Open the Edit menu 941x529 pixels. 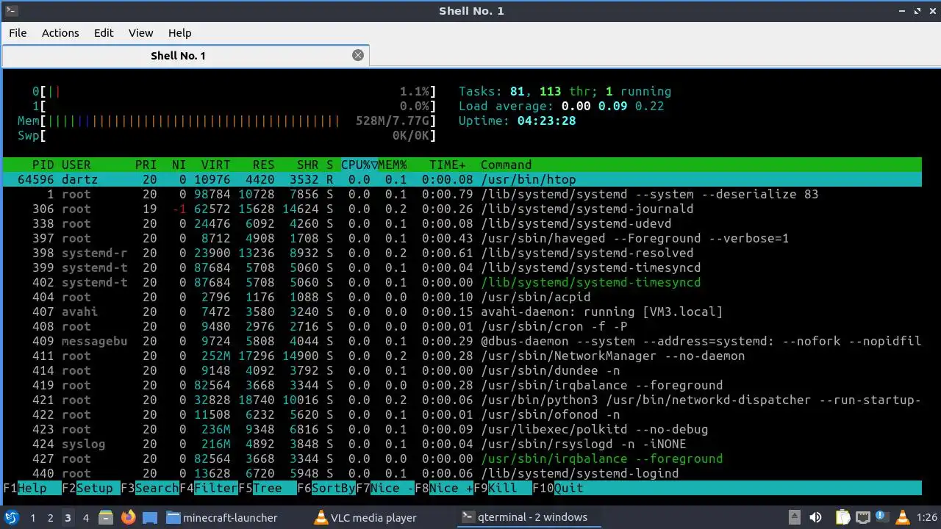coord(104,32)
